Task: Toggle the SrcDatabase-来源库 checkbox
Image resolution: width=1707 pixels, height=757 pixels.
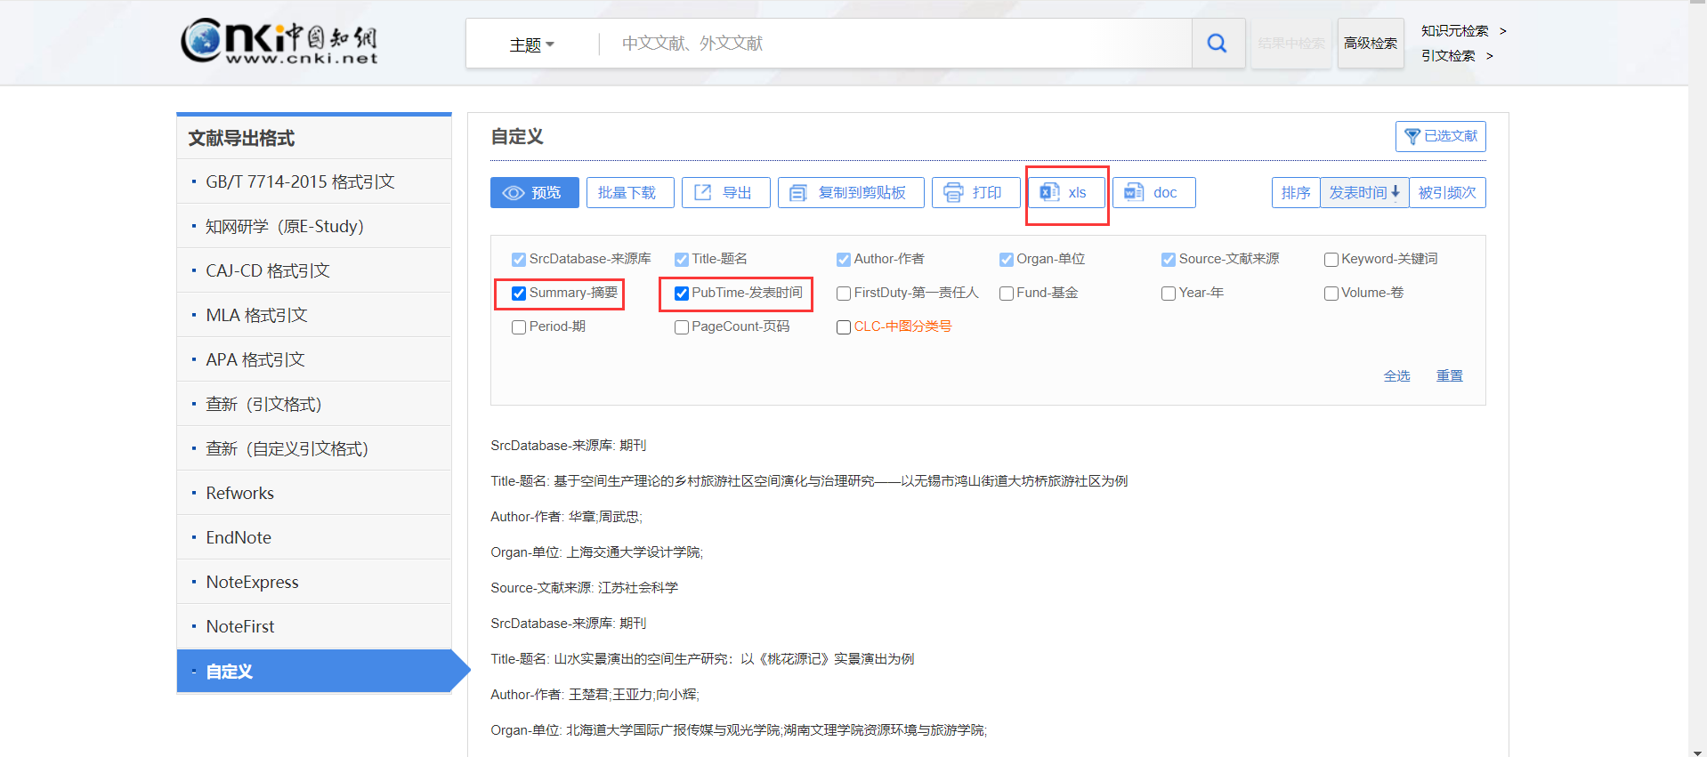Action: tap(519, 260)
